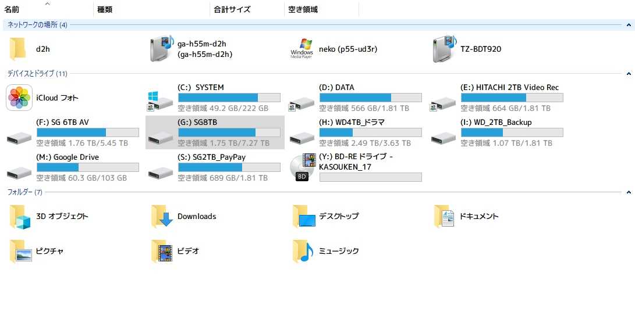Screen dimensions: 635x334
Task: Collapse the フォルダー group chevron
Action: pos(629,192)
